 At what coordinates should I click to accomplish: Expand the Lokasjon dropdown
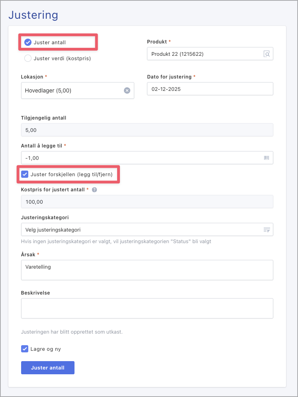(x=72, y=90)
